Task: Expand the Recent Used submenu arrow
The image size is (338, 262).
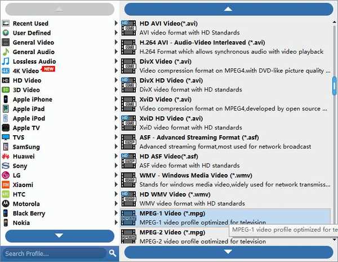Action: point(116,23)
